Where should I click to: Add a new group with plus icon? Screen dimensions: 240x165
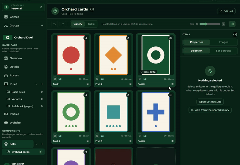click(42, 25)
